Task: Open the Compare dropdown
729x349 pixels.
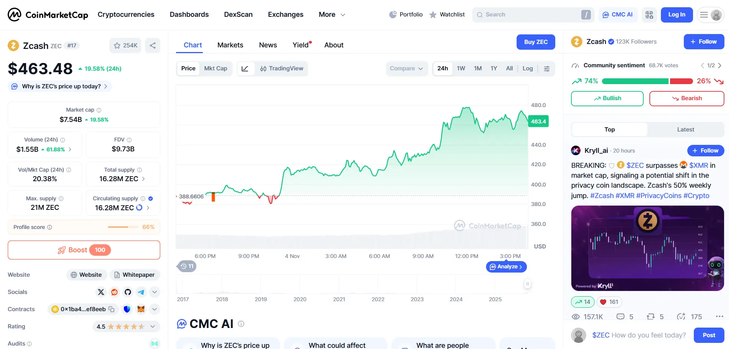Action: pyautogui.click(x=406, y=68)
